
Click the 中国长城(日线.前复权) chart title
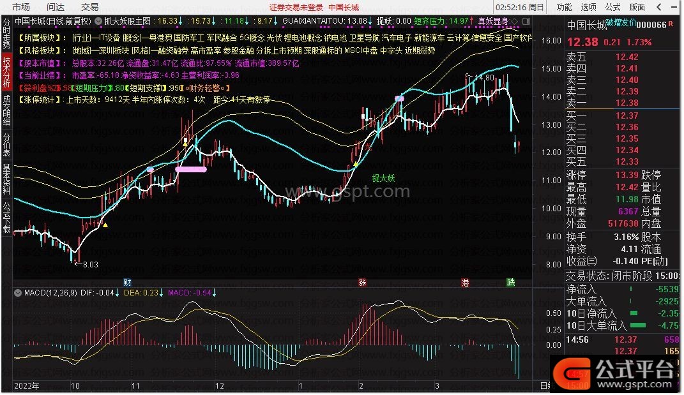[x=53, y=21]
